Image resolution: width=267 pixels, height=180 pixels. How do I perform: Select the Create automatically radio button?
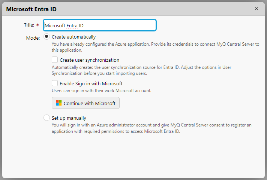point(46,37)
